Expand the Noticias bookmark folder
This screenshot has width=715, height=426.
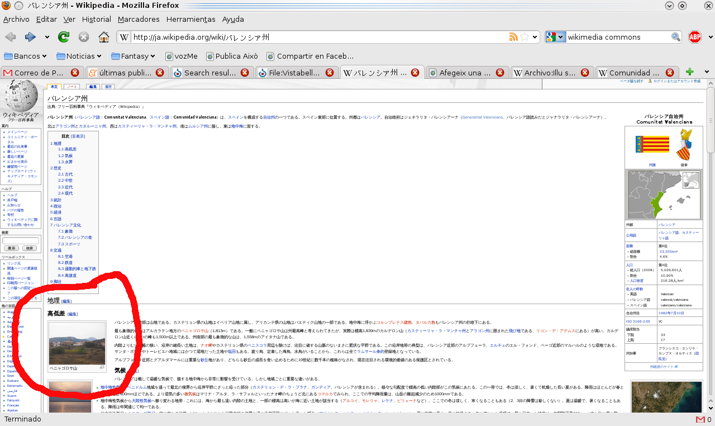78,56
